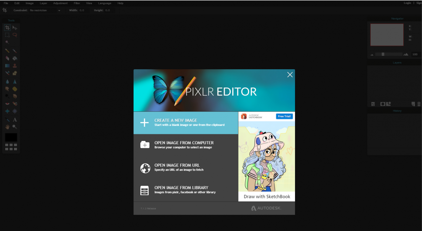Click the globe icon for URL image
422x231 pixels.
coord(145,168)
